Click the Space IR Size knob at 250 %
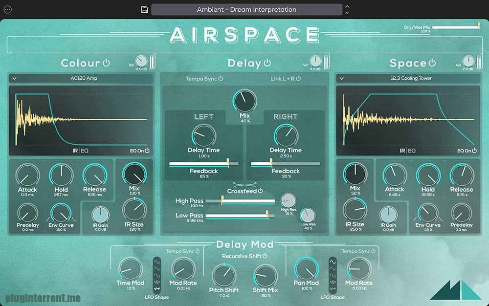The width and height of the screenshot is (489, 306). 355,209
